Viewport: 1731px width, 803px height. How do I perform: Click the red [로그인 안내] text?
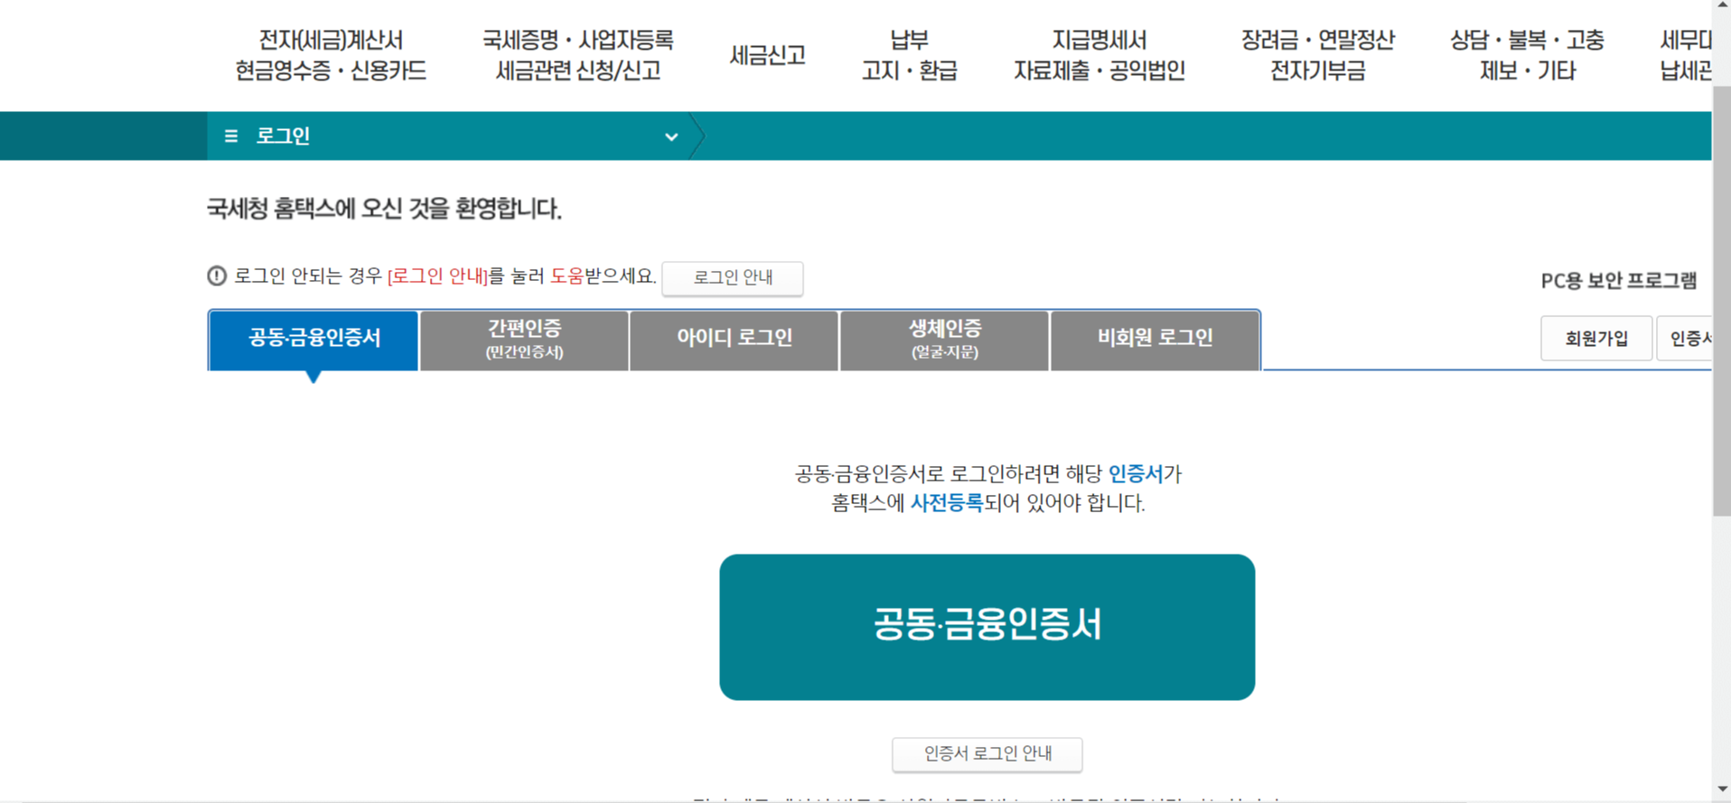click(x=437, y=276)
